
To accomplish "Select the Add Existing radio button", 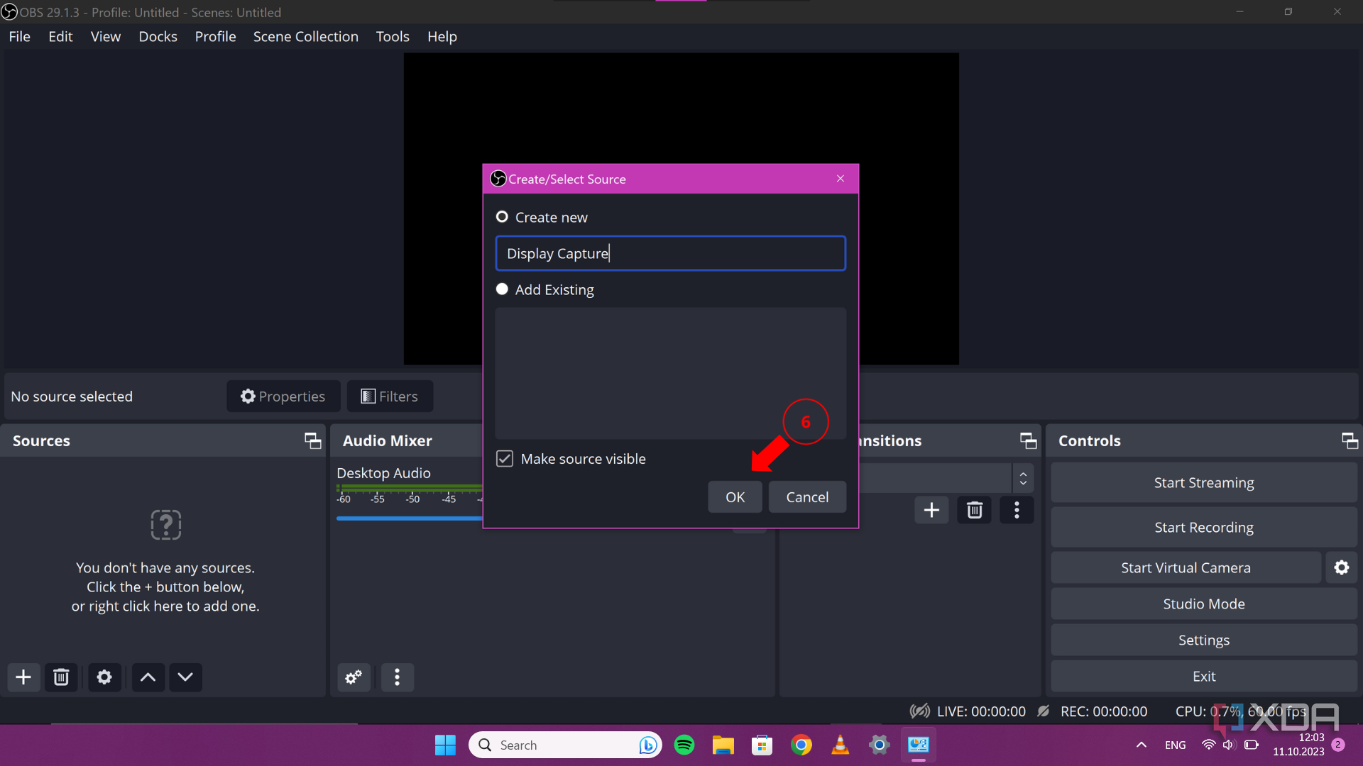I will [502, 289].
